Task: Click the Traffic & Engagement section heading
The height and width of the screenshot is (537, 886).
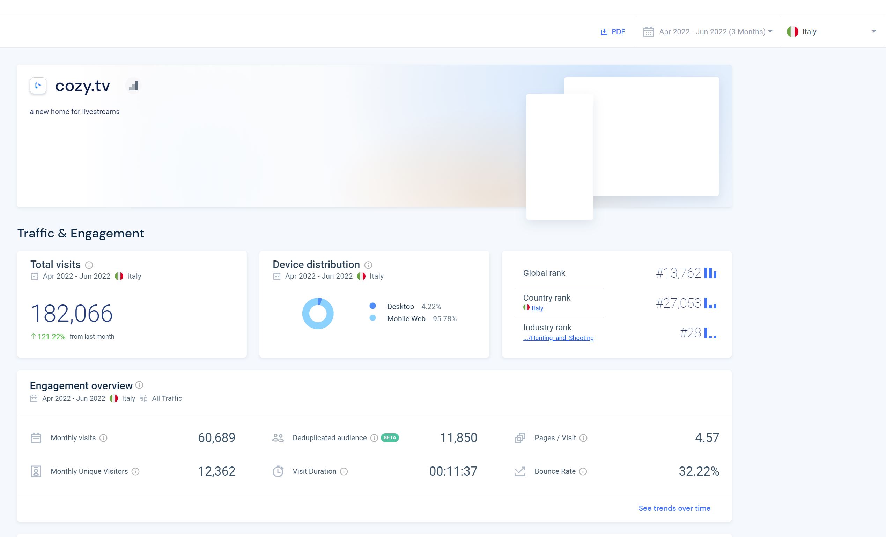Action: point(81,233)
